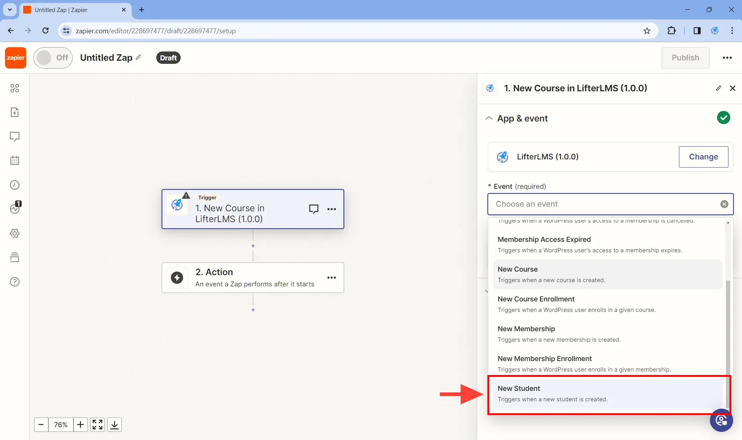Open the calendar/schedule icon in the sidebar
The height and width of the screenshot is (440, 742).
(15, 161)
